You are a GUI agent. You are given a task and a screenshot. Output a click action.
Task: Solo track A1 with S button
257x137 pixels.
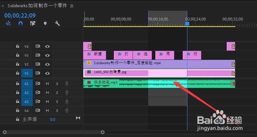coord(57,84)
